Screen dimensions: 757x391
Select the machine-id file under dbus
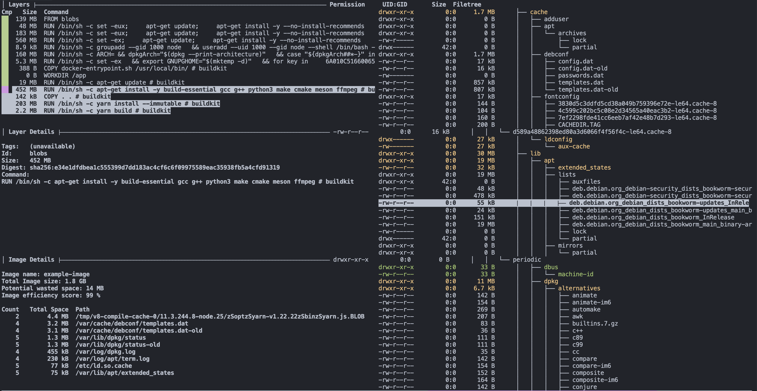pos(575,274)
